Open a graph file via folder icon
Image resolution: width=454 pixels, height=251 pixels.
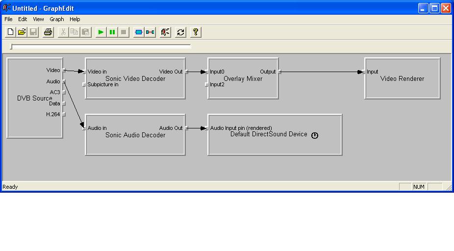pos(22,32)
